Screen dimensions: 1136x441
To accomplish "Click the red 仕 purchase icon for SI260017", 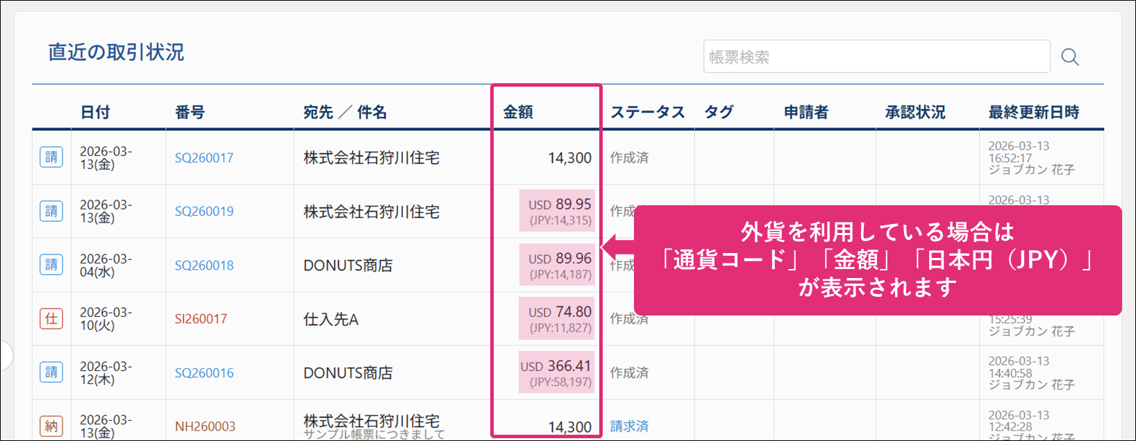I will click(x=51, y=319).
